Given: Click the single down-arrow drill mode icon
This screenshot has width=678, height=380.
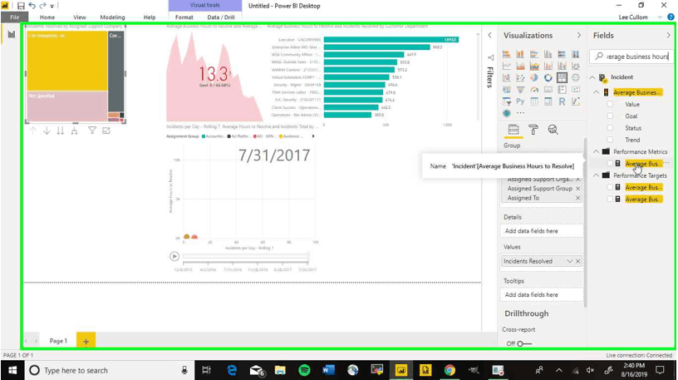Looking at the screenshot, I should pos(47,131).
